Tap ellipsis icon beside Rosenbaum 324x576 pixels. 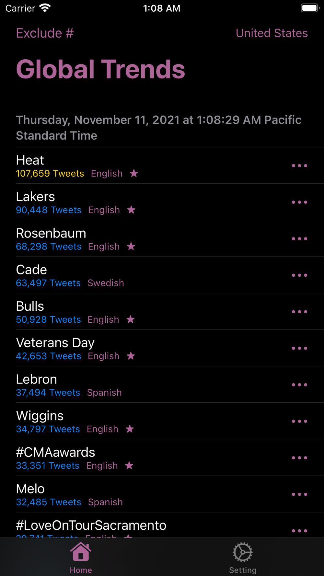(x=299, y=239)
